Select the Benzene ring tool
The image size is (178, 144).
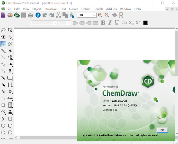10,125
